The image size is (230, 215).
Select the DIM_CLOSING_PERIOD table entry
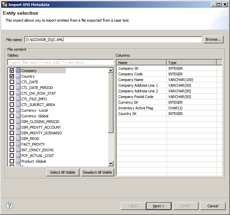click(x=40, y=122)
